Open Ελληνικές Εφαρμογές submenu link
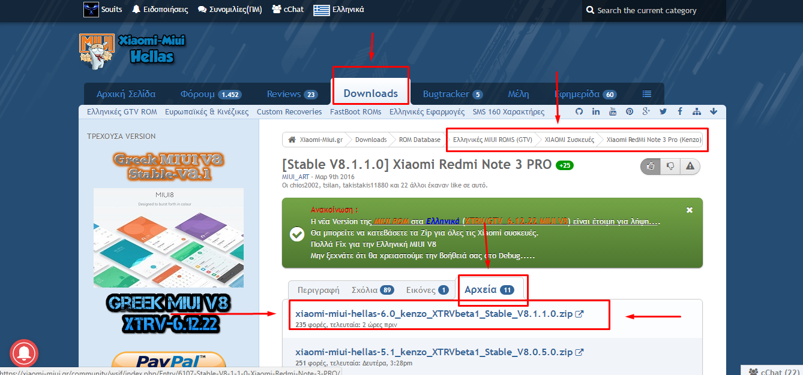Screen dimensions: 803x375 click(x=427, y=111)
